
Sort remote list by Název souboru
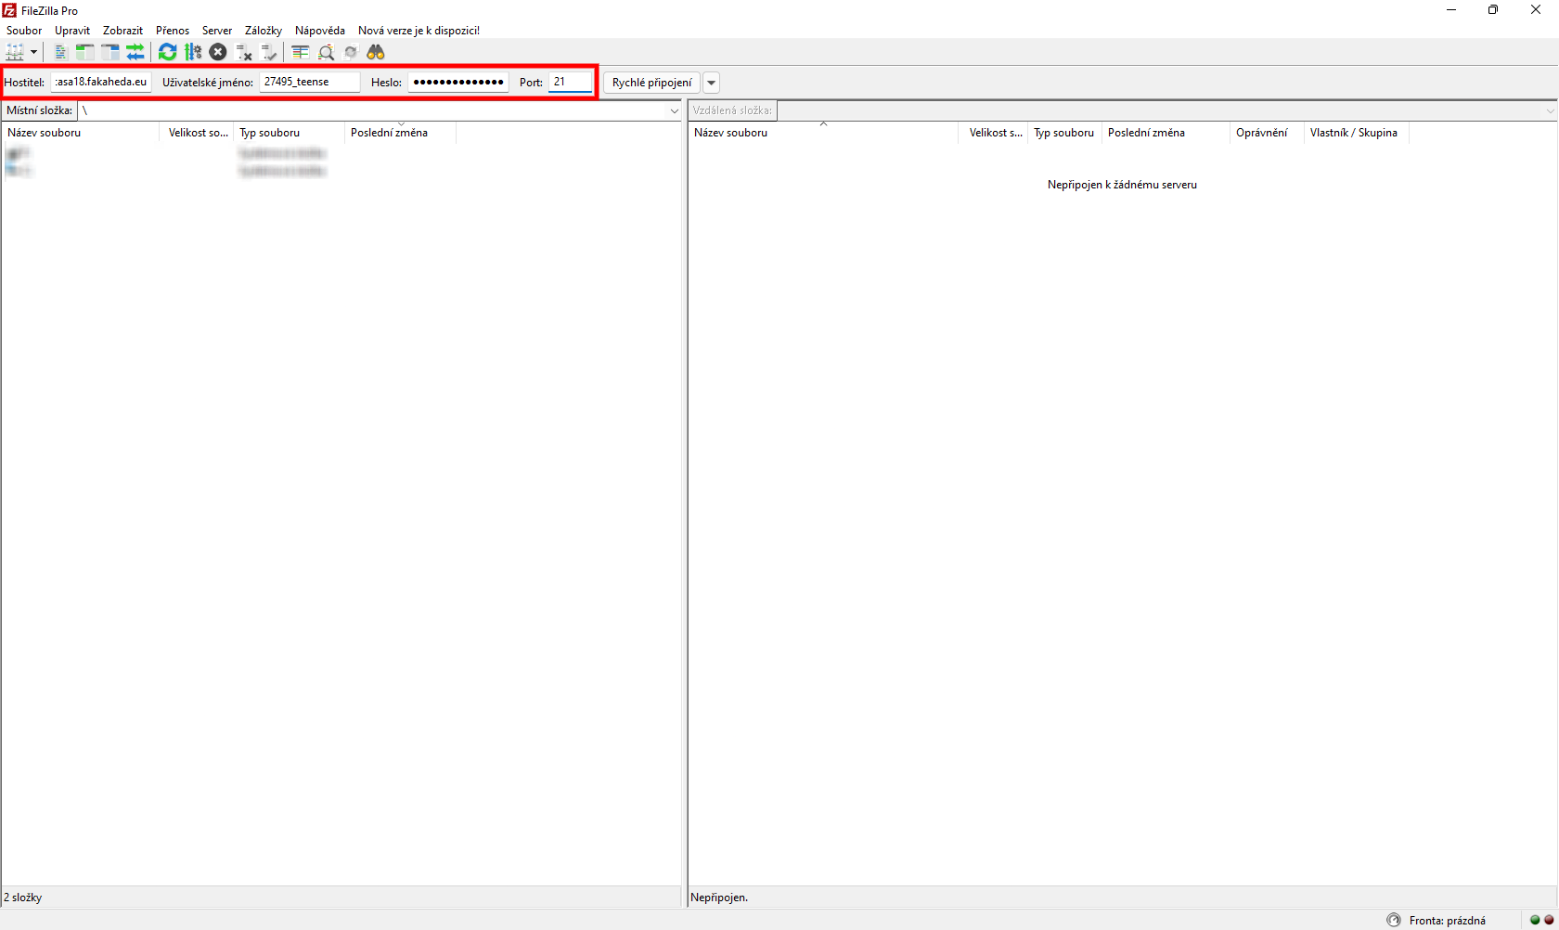[x=823, y=133]
